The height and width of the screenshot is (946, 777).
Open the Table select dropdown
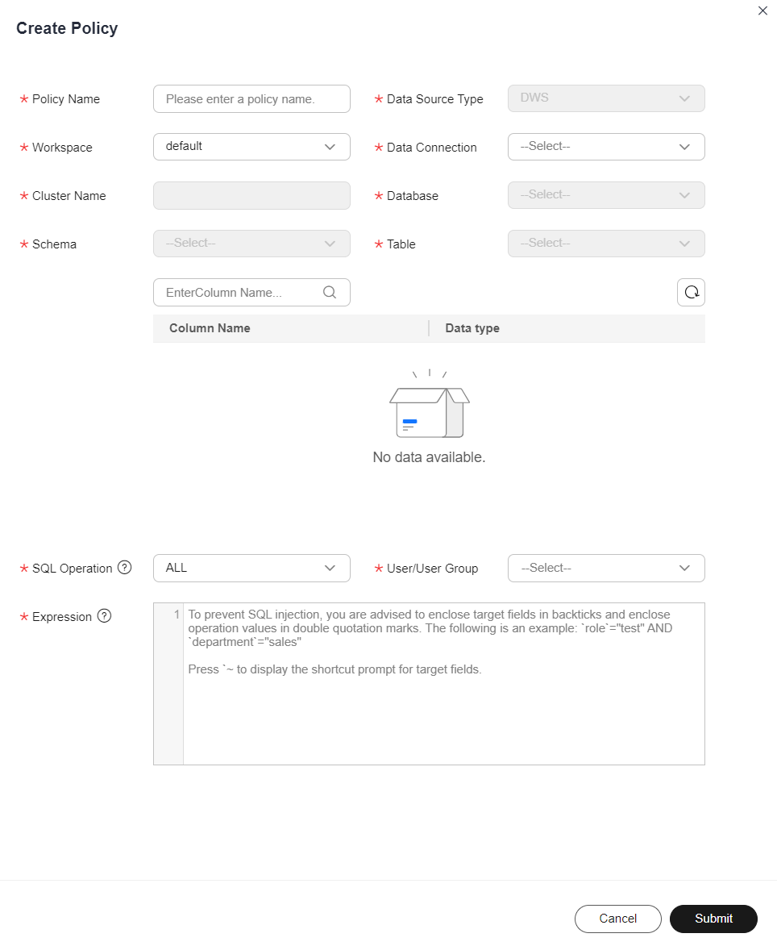tap(606, 243)
